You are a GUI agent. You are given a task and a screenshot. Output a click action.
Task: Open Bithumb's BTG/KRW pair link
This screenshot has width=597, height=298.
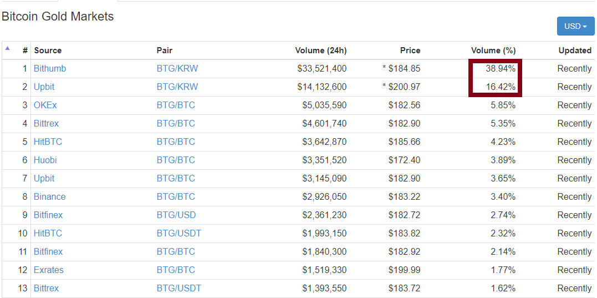pos(177,69)
